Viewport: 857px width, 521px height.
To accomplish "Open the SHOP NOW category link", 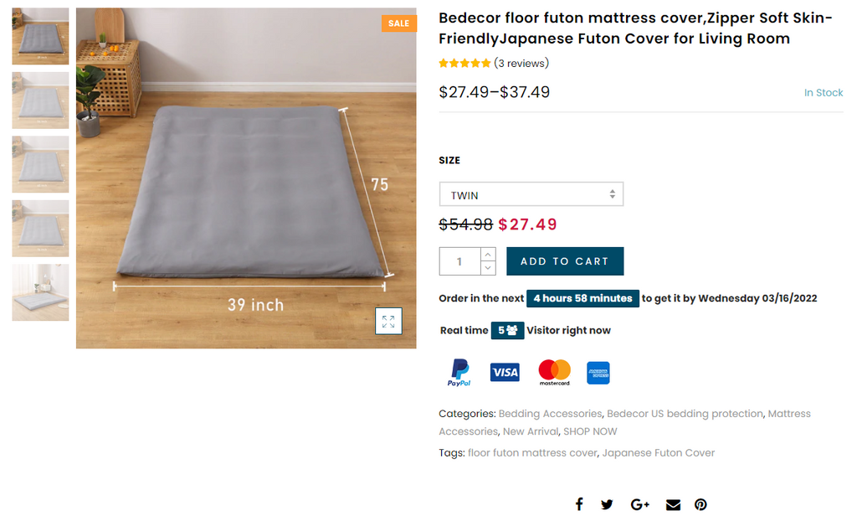I will [590, 431].
